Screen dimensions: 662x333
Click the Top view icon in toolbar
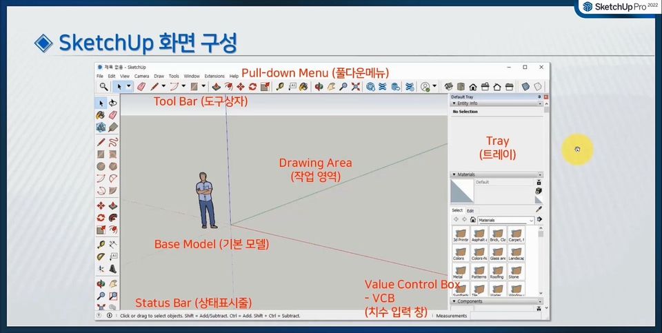click(461, 86)
